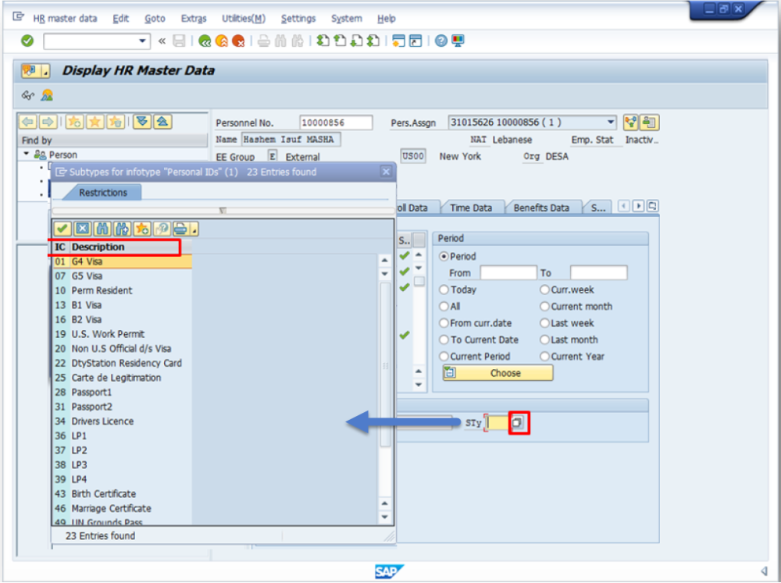Select the Today radio button
The width and height of the screenshot is (781, 583).
click(444, 290)
